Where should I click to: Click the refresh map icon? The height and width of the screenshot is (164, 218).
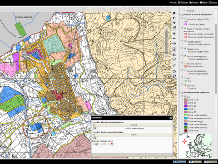[x=174, y=76]
